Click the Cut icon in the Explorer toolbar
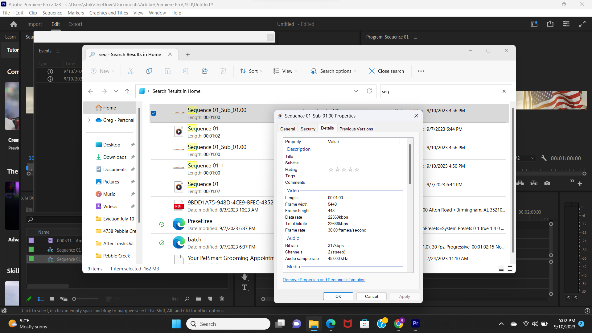This screenshot has height=333, width=592. pyautogui.click(x=130, y=71)
